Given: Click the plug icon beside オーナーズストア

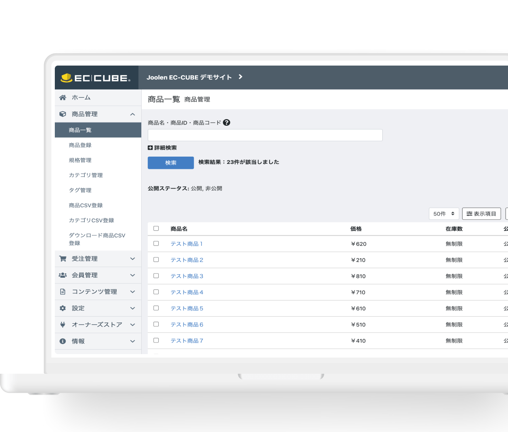Looking at the screenshot, I should tap(63, 325).
